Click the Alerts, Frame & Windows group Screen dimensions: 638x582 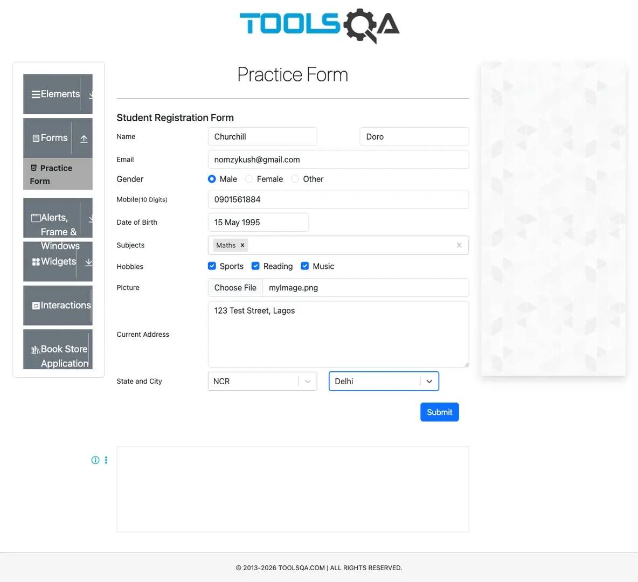[58, 218]
